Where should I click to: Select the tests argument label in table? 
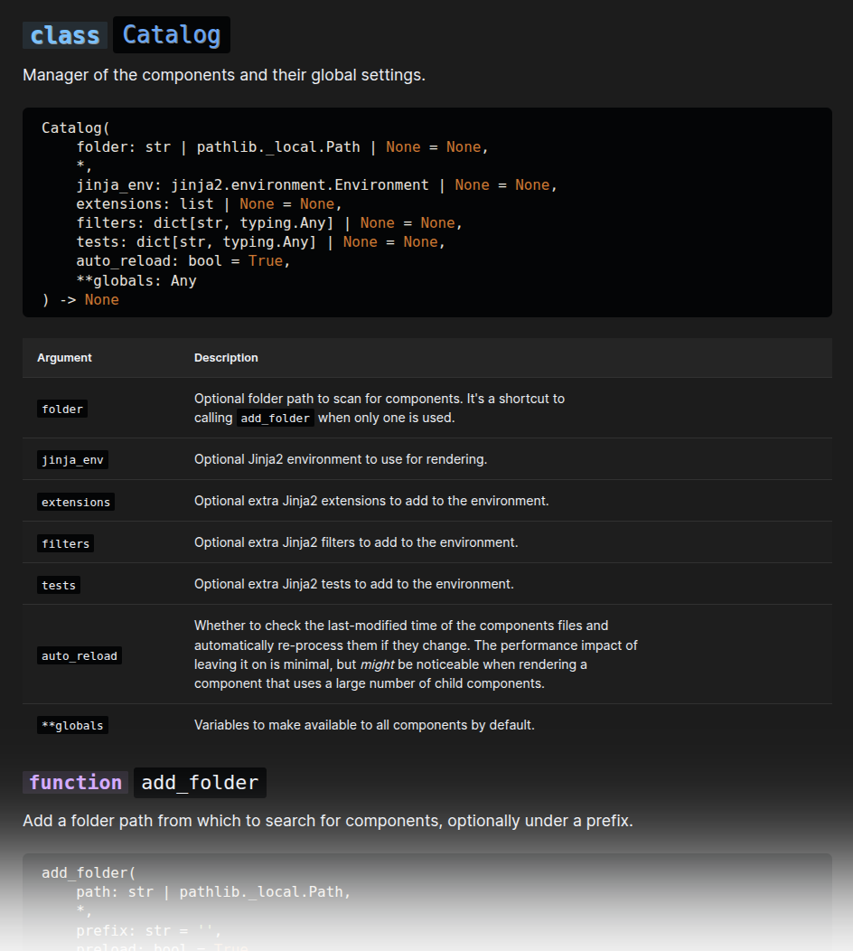(x=59, y=585)
